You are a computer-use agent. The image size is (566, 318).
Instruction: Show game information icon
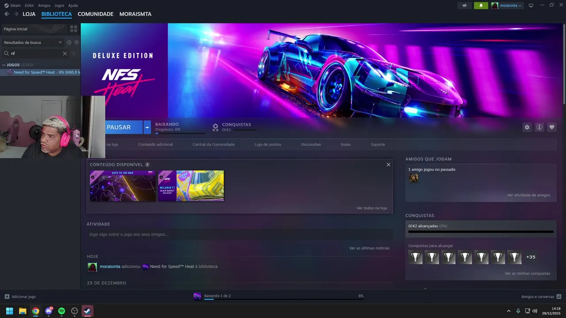coord(539,127)
